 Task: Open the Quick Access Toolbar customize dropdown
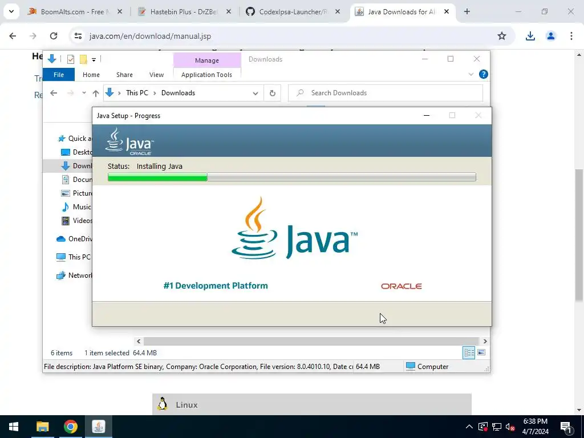[x=94, y=59]
